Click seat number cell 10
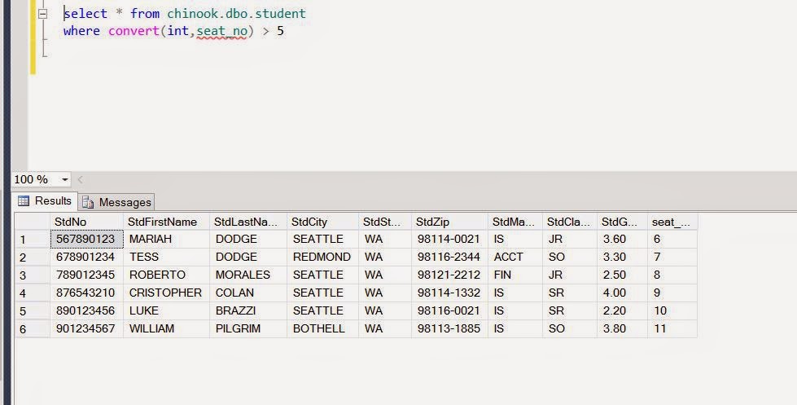Screen dimensions: 797x405 coord(672,310)
